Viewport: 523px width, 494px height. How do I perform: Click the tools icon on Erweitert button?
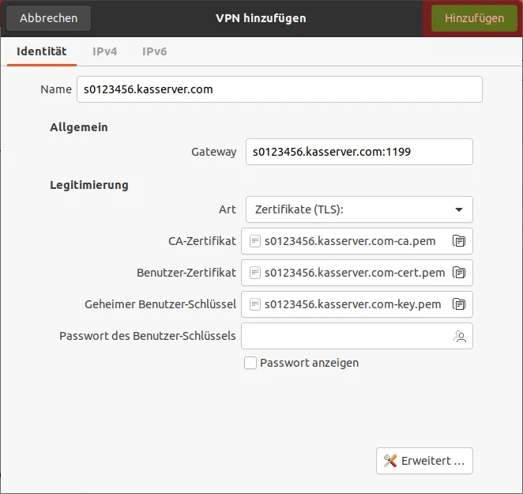tap(390, 461)
